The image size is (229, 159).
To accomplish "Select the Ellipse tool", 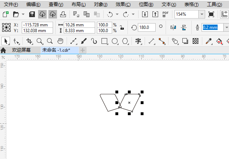I will pyautogui.click(x=115, y=41).
